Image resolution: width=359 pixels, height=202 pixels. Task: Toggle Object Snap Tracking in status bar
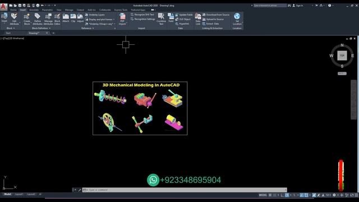tap(302, 195)
